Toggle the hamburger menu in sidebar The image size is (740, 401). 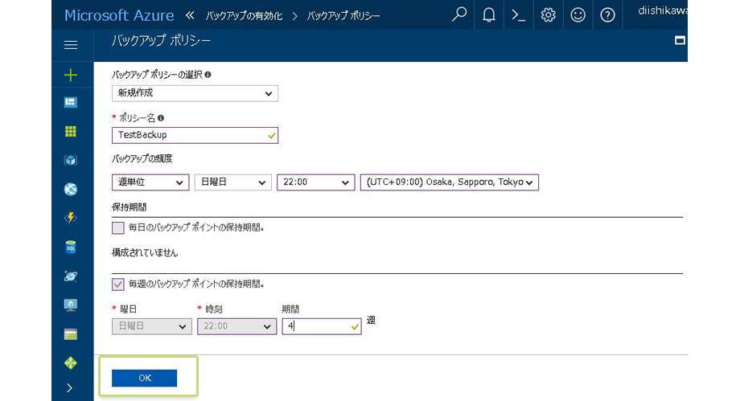tap(71, 46)
